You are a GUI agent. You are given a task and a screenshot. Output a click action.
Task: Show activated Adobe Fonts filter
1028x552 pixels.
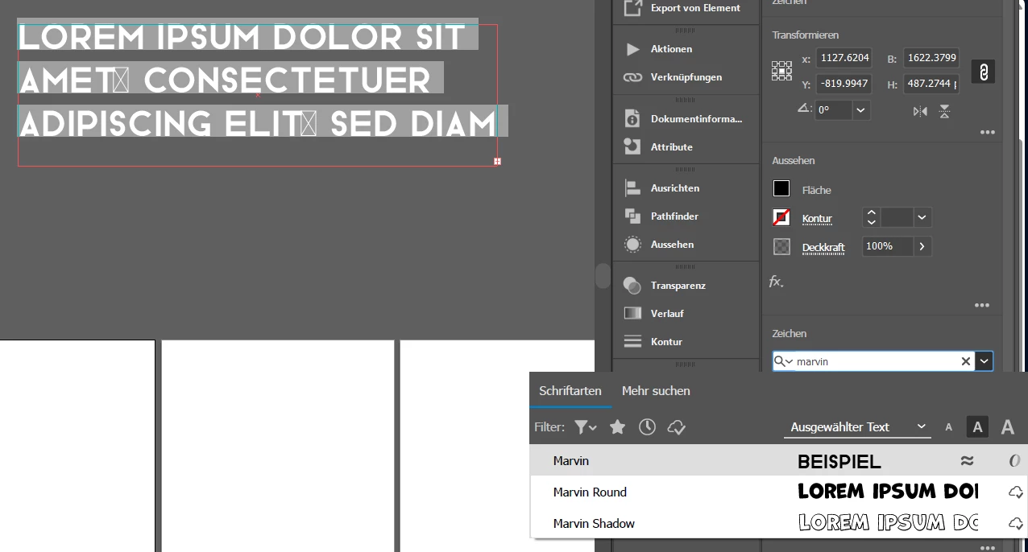pyautogui.click(x=677, y=427)
